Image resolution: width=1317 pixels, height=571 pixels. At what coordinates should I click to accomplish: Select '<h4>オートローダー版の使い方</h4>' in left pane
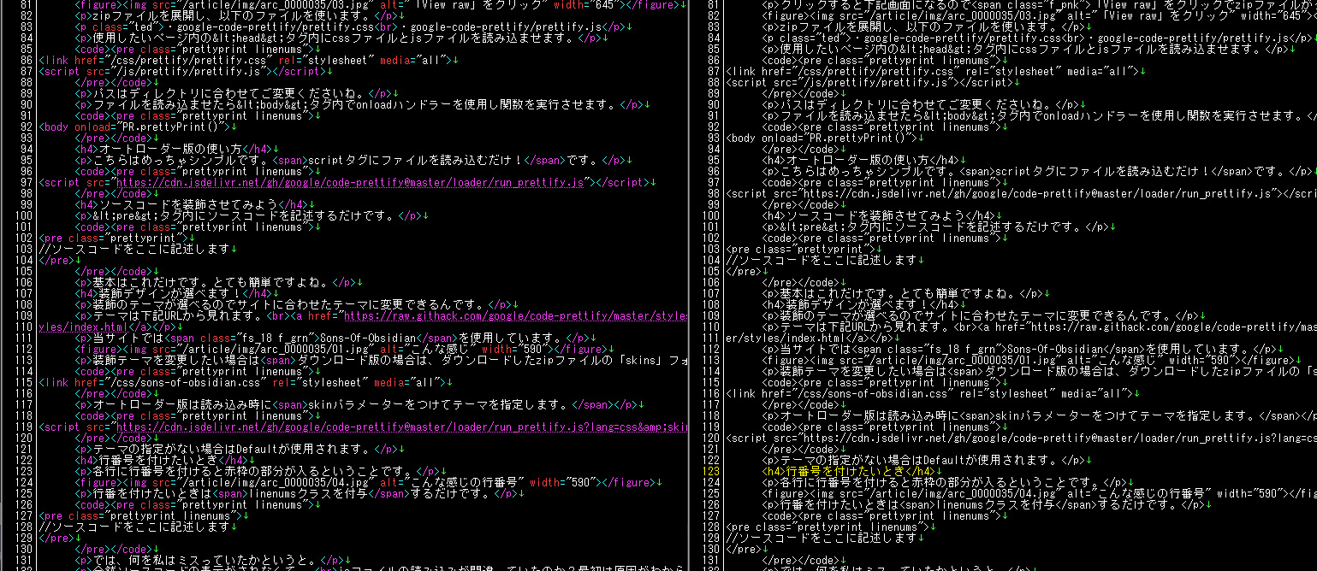175,149
